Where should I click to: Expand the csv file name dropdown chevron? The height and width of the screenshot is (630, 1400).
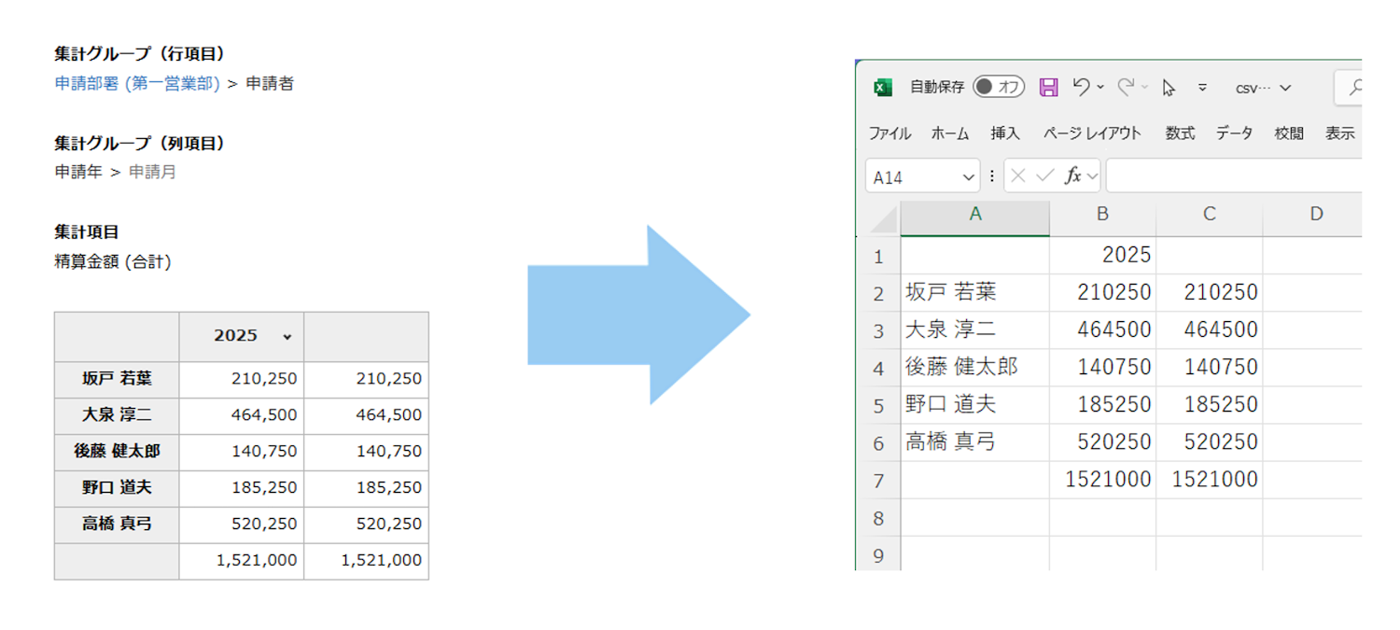(1285, 88)
